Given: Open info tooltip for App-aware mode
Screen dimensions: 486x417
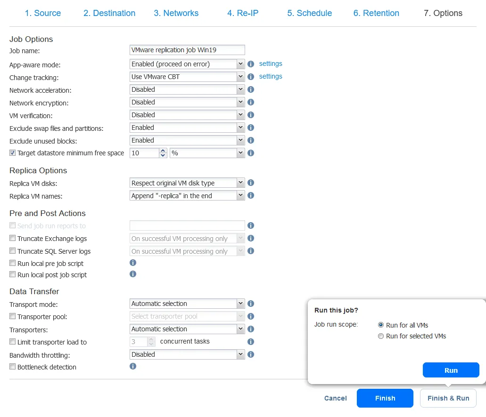Looking at the screenshot, I should coord(250,64).
